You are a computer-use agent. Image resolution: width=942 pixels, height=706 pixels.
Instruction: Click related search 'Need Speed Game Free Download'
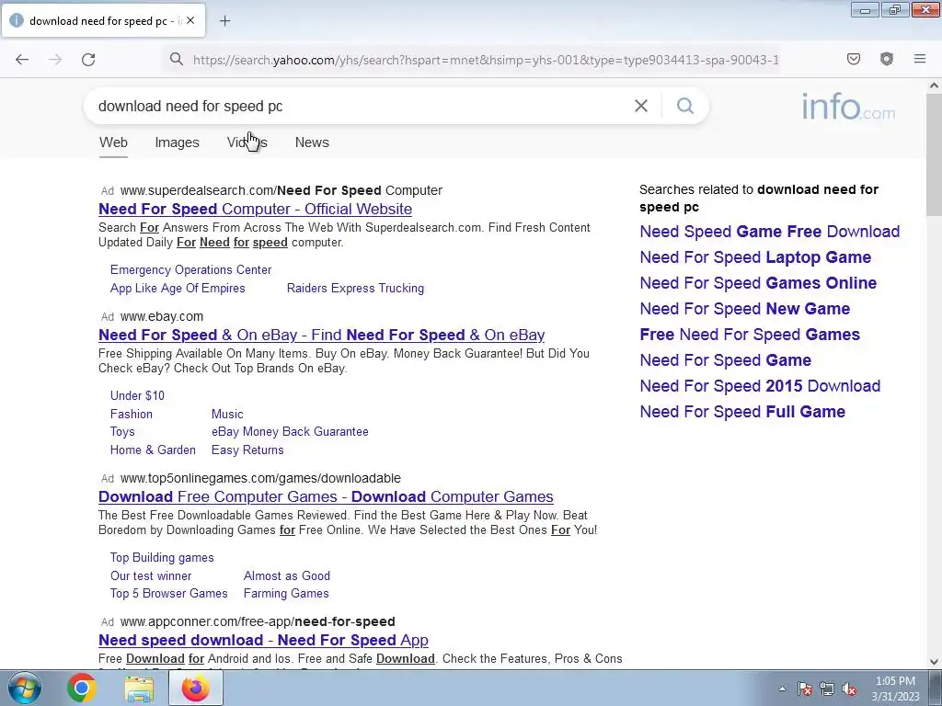[x=770, y=231]
